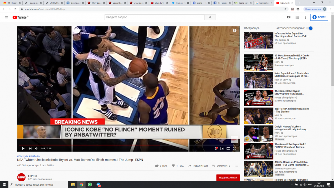Enter fullscreen mode
Image resolution: width=334 pixels, height=188 pixels.
[x=235, y=148]
